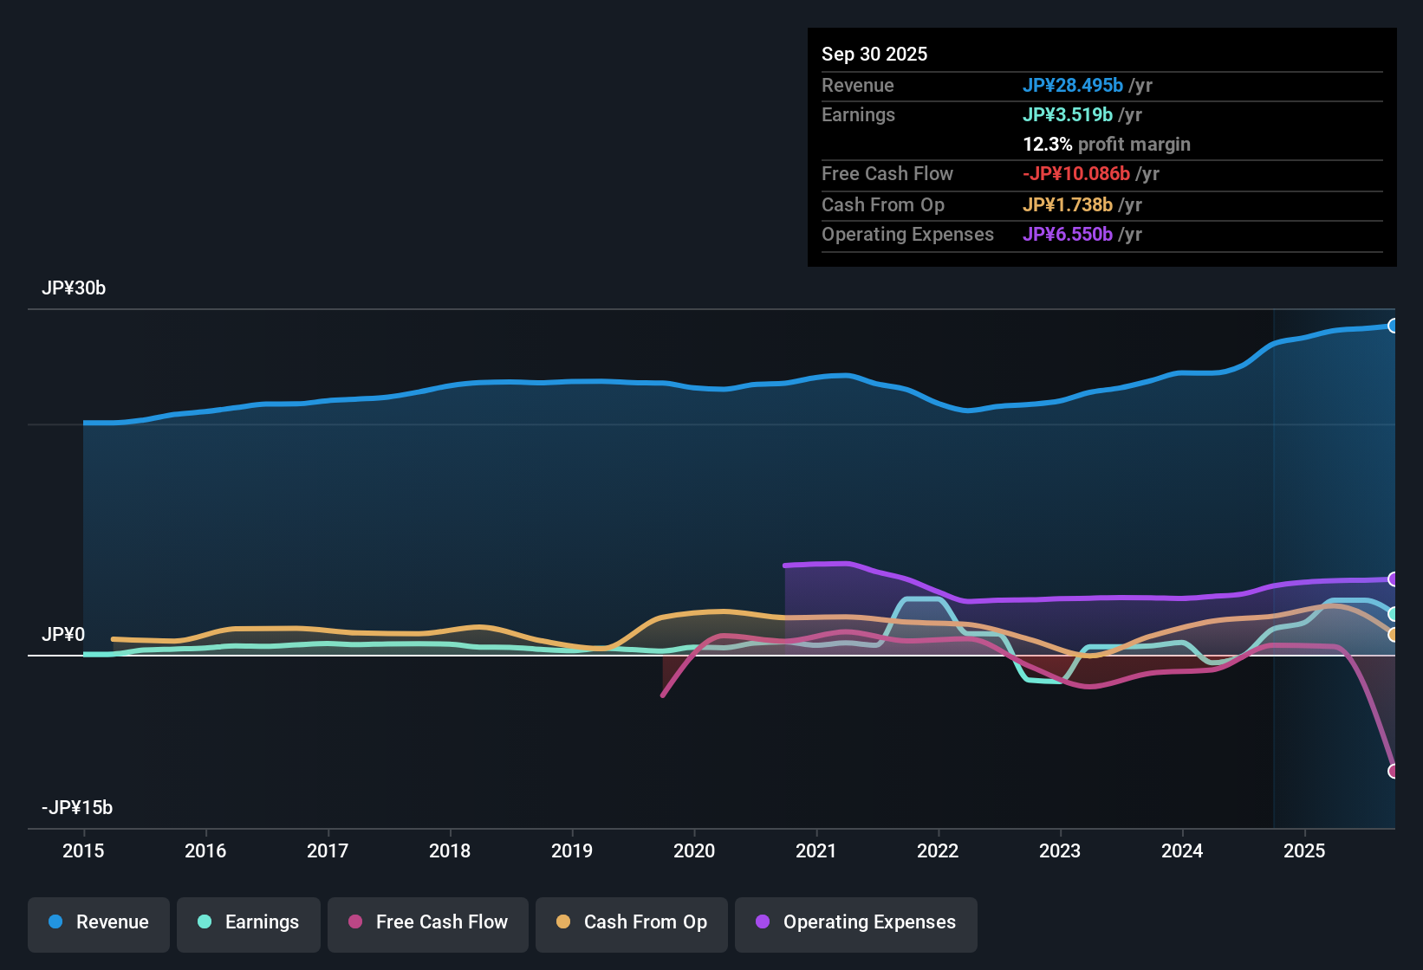Click the orange Cash From Op legend dot
This screenshot has height=970, width=1423.
[x=562, y=922]
